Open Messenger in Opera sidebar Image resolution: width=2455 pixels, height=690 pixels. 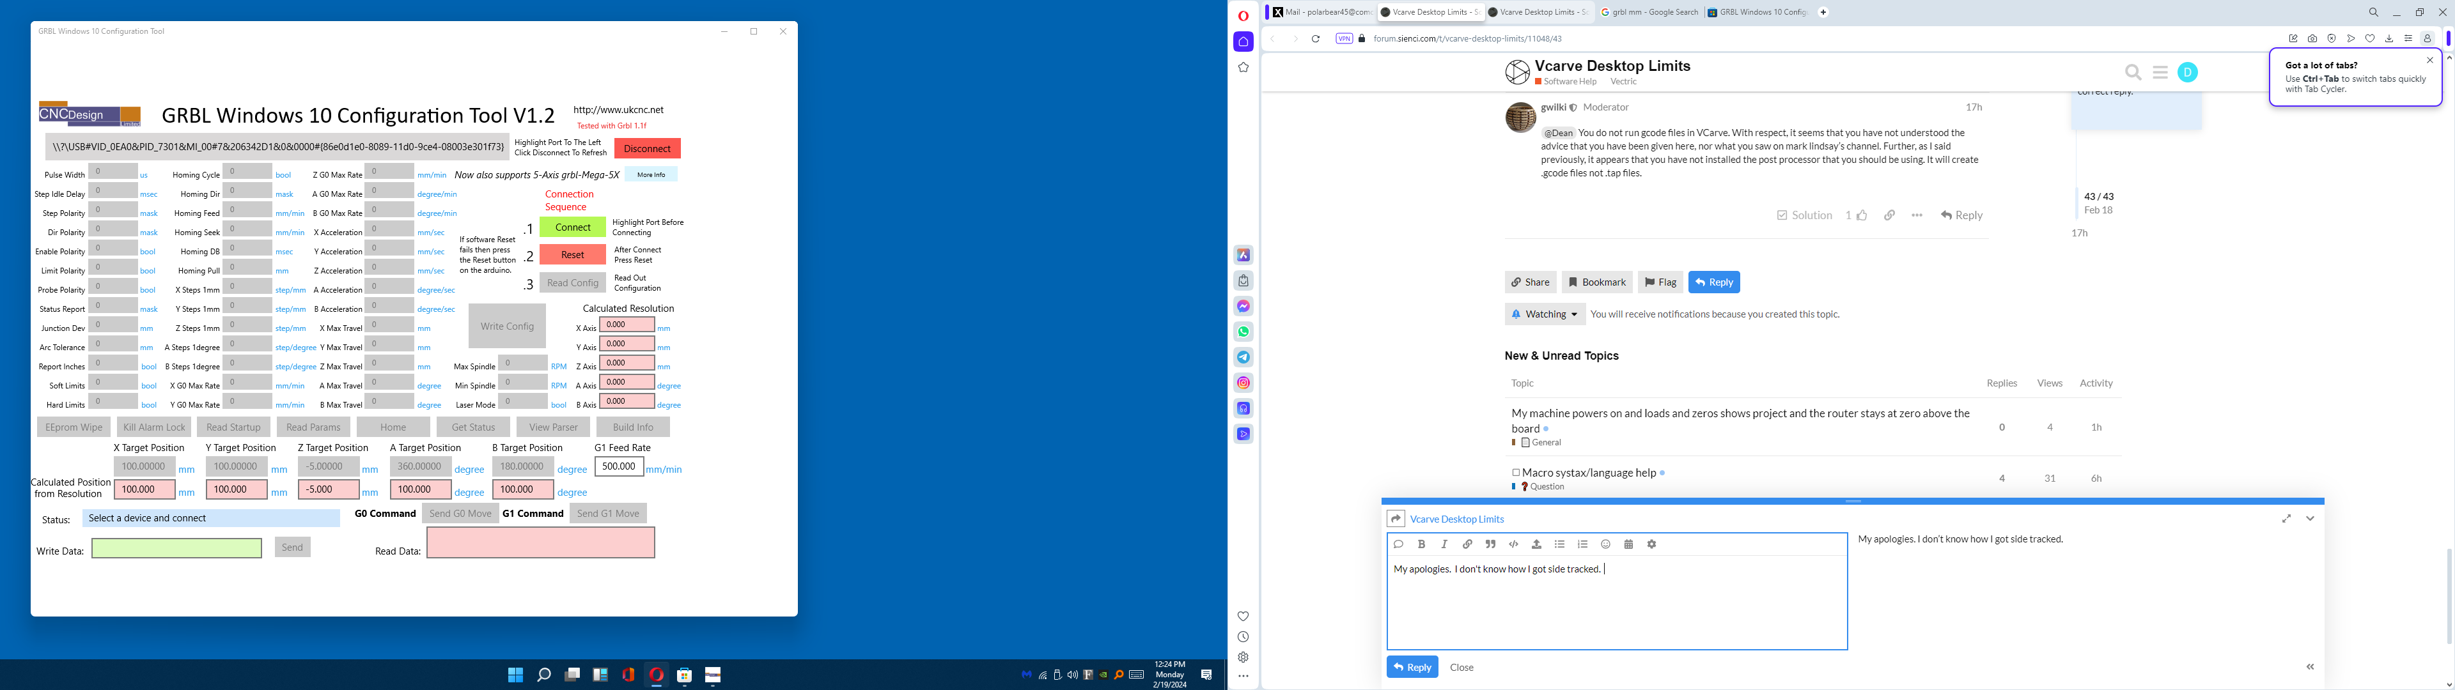1243,306
